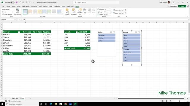The height and width of the screenshot is (106, 190).
Task: Toggle the AutoSave switch
Action: point(12,2)
